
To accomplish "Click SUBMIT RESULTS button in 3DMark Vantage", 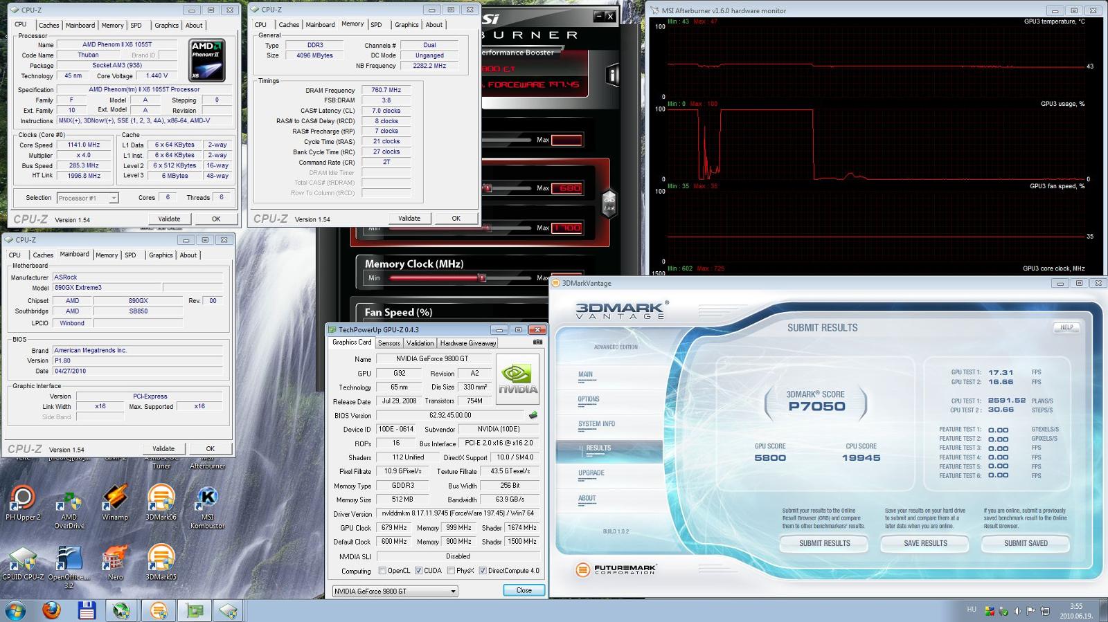I will (x=824, y=544).
